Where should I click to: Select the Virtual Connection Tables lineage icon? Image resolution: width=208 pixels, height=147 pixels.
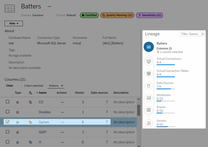pyautogui.click(x=149, y=73)
